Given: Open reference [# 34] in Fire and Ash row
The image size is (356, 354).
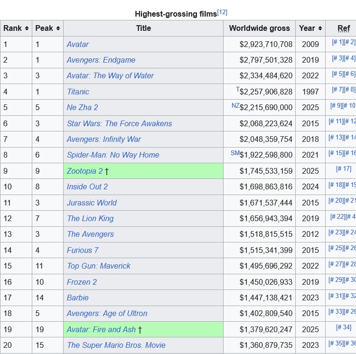Looking at the screenshot, I should click(344, 327).
